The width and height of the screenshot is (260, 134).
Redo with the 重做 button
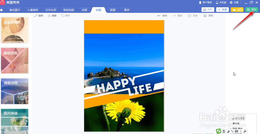pos(177,16)
